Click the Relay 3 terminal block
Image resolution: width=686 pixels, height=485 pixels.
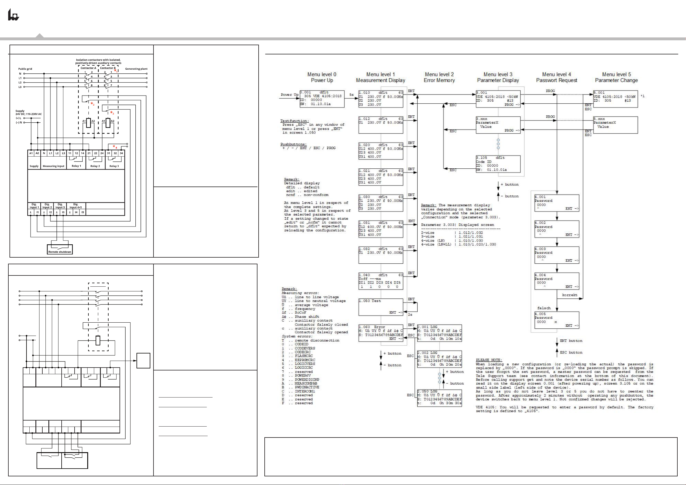115,159
